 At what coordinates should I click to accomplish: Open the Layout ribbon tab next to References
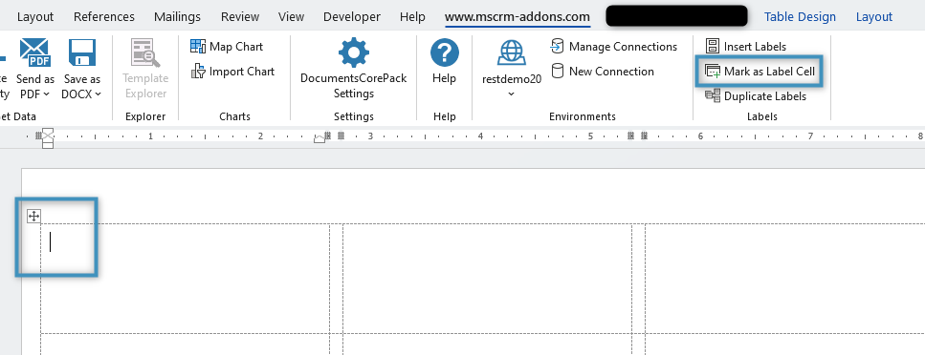[35, 16]
